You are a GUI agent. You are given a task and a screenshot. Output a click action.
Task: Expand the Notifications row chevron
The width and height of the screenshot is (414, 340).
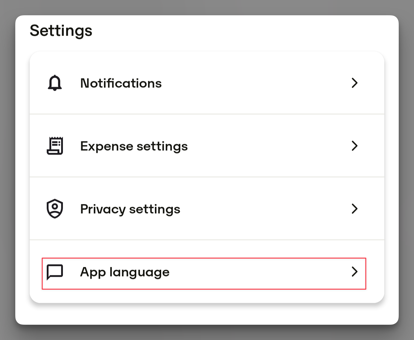(355, 83)
